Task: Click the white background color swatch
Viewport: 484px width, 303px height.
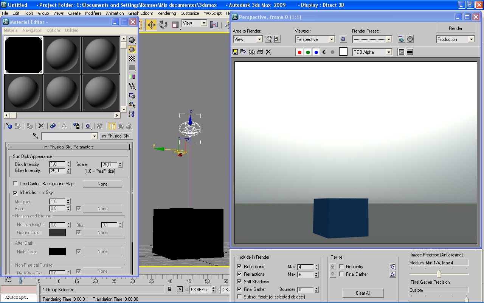Action: click(x=343, y=52)
